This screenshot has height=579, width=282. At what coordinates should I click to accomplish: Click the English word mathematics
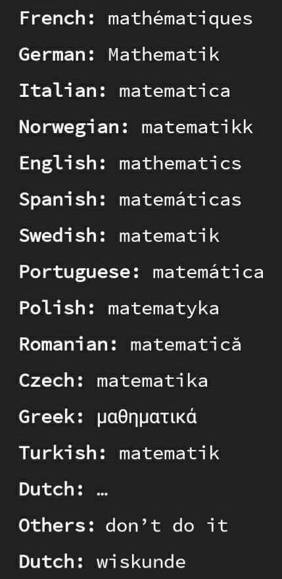(180, 163)
